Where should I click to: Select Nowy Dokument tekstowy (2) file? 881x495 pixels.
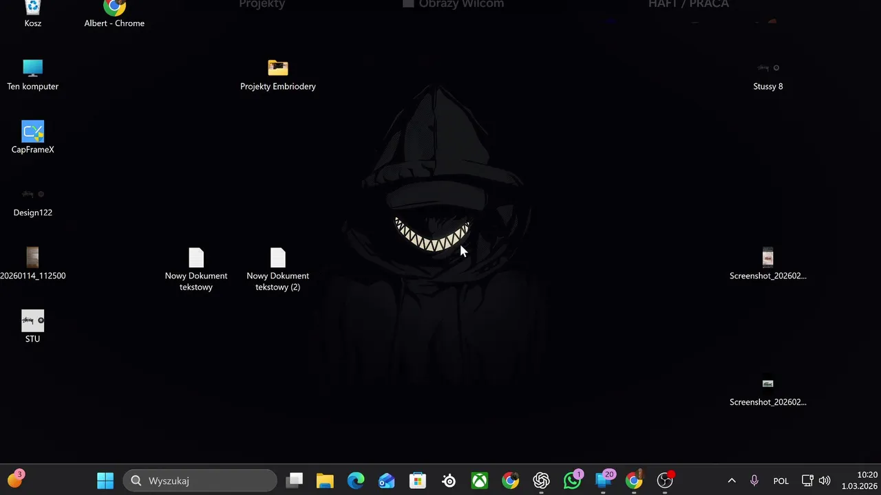[x=278, y=269]
